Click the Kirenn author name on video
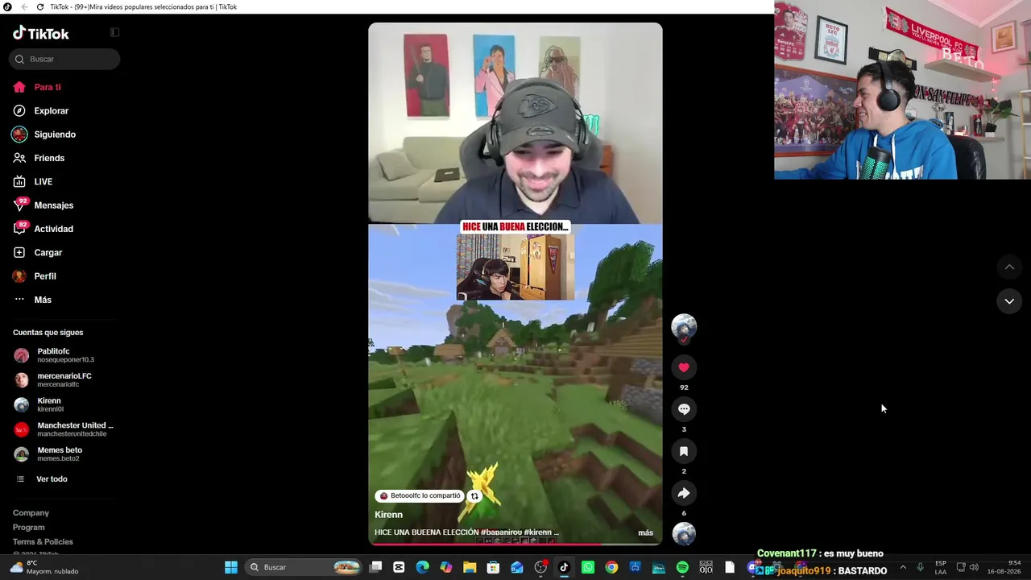The image size is (1031, 580). point(388,515)
